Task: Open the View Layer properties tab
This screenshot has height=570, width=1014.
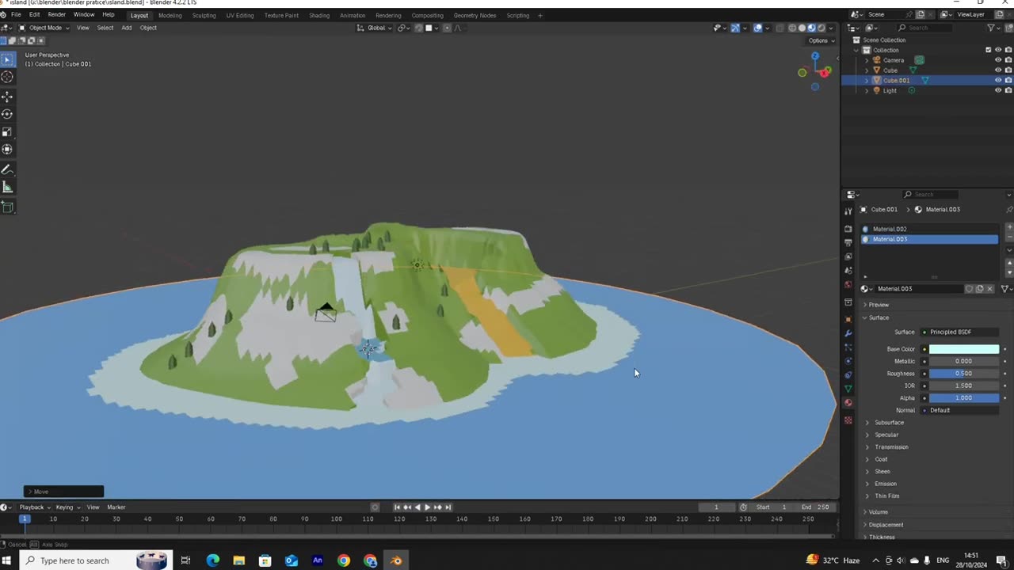Action: click(x=848, y=256)
